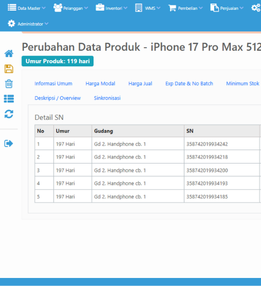261x286 pixels.
Task: Open the Inventori menu label
Action: coord(114,8)
